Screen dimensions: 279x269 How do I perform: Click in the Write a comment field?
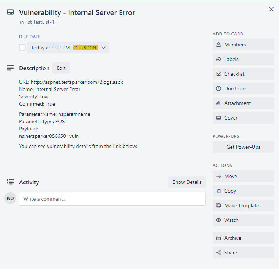[112, 199]
